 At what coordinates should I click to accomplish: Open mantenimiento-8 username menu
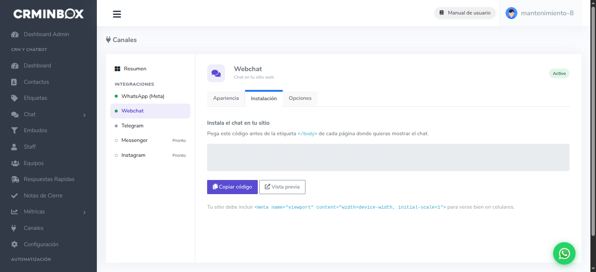(x=547, y=13)
